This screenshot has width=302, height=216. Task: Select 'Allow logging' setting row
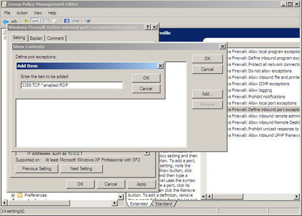click(264, 90)
